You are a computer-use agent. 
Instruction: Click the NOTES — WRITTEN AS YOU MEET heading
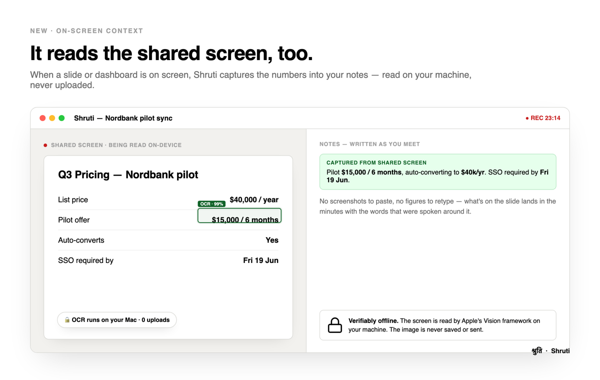coord(369,144)
